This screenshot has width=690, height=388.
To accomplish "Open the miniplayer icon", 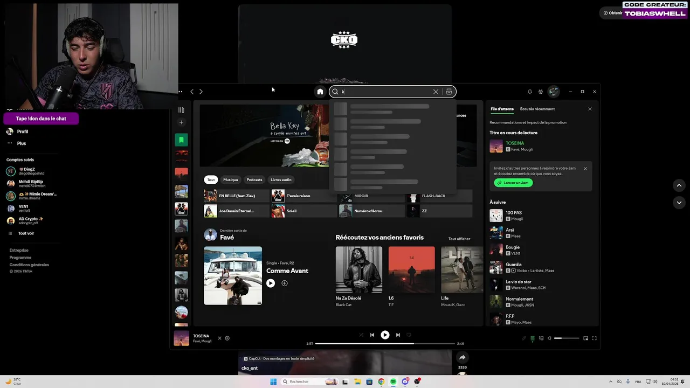I will (586, 338).
